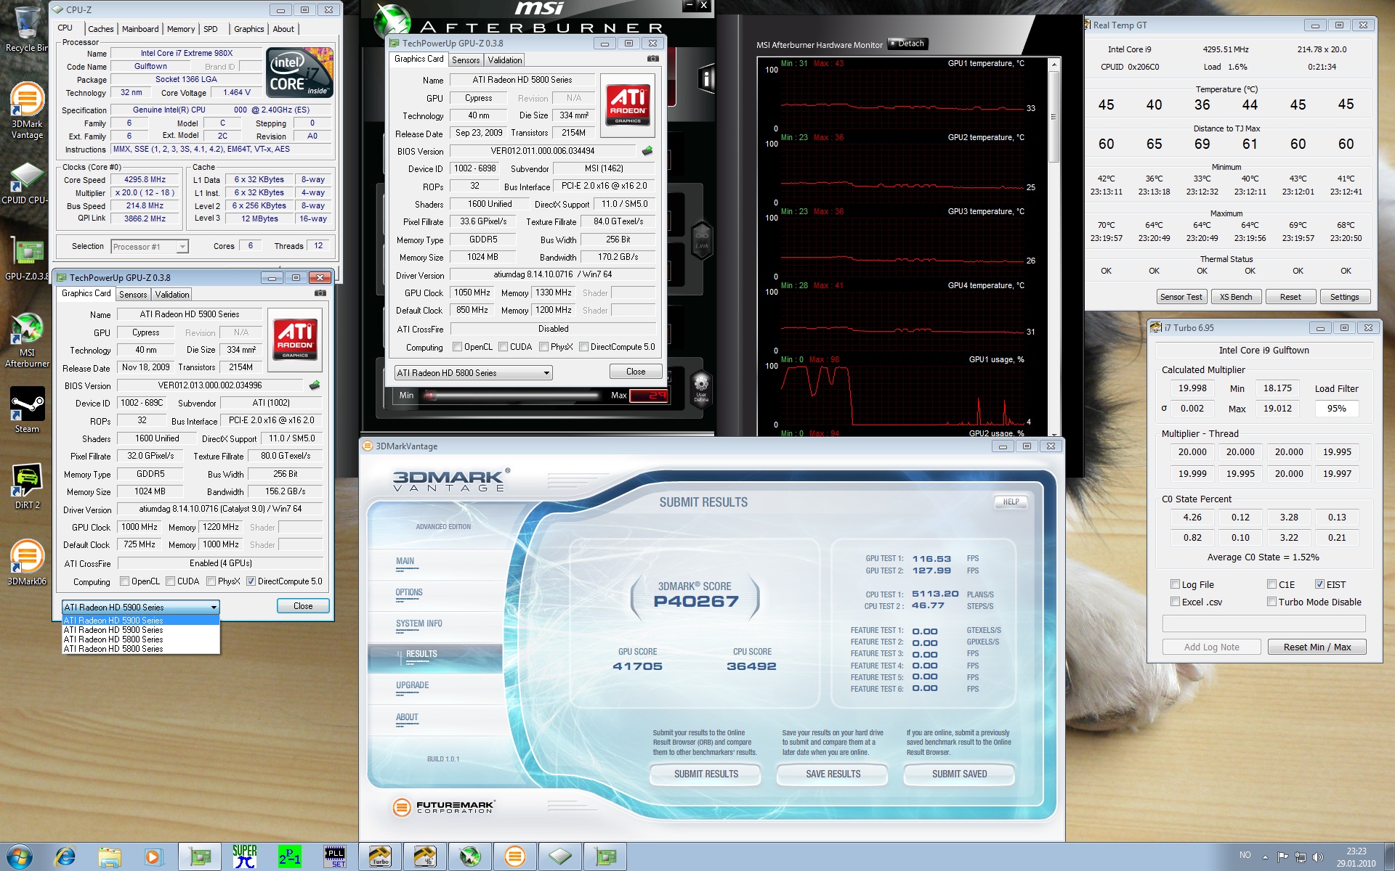This screenshot has width=1395, height=871.
Task: Enable the Log File checkbox in i7 Turbo
Action: (x=1175, y=584)
